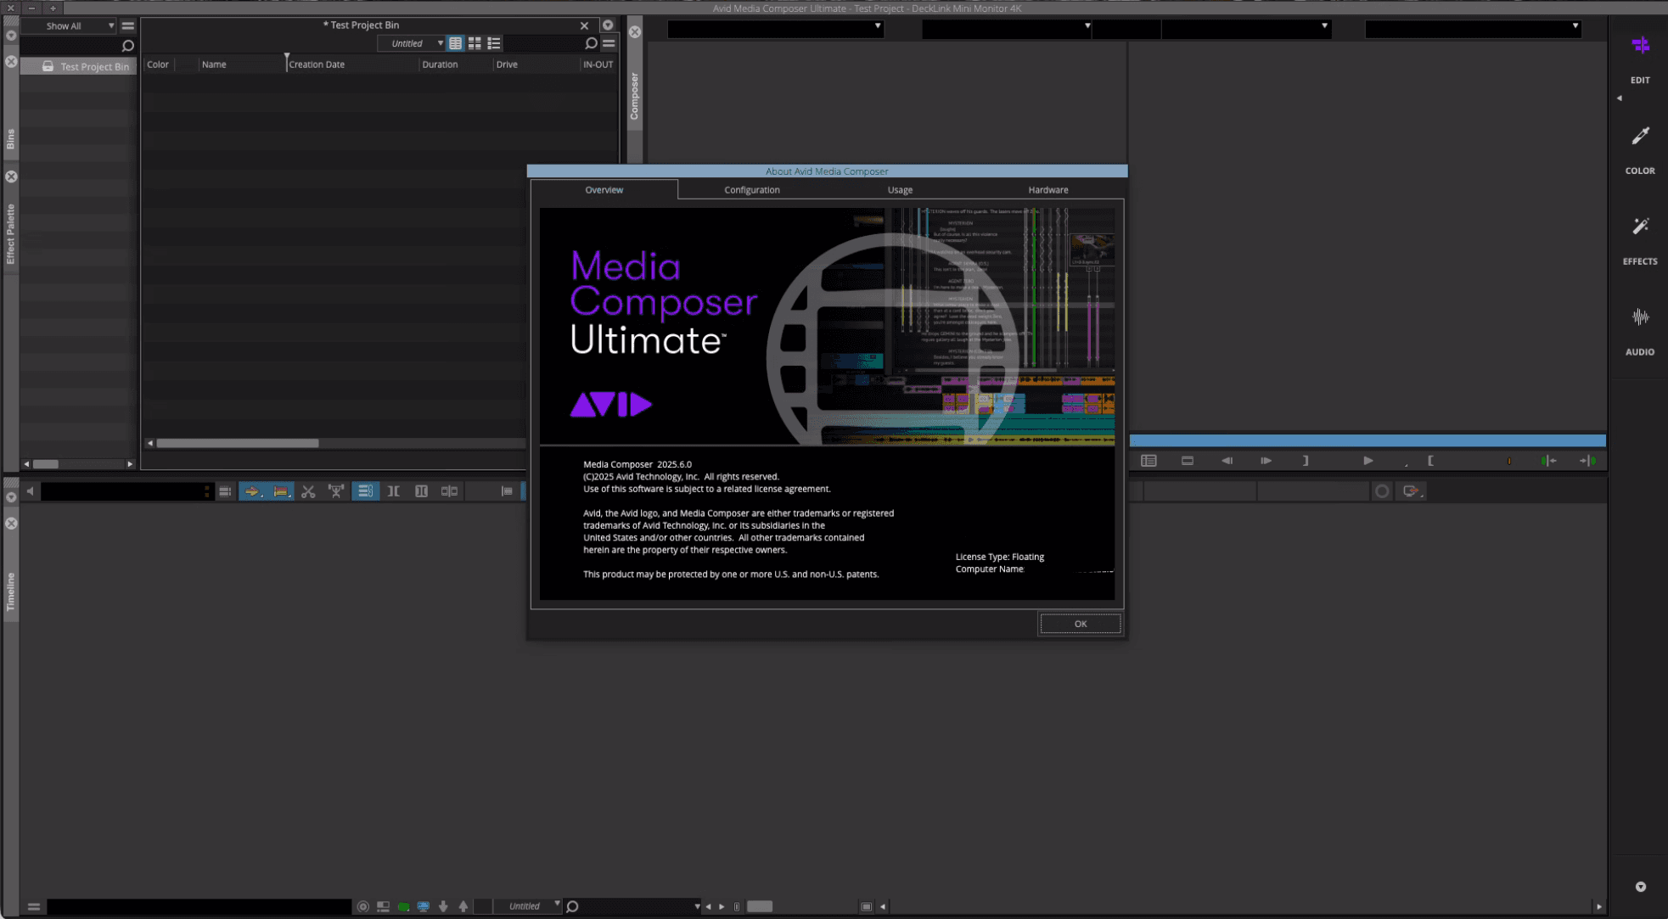The image size is (1668, 919).
Task: Switch to the Configuration tab
Action: [751, 189]
